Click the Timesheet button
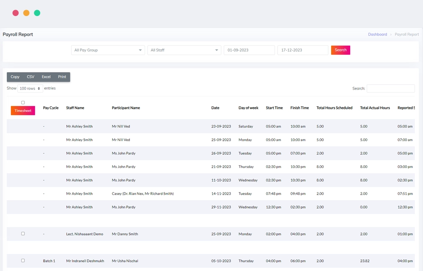 click(x=23, y=111)
